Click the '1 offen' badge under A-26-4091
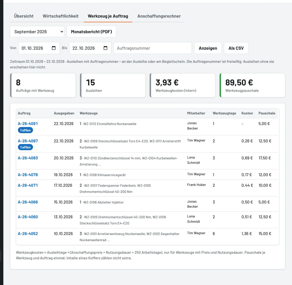Image resolution: width=292 pixels, height=285 pixels. point(25,130)
